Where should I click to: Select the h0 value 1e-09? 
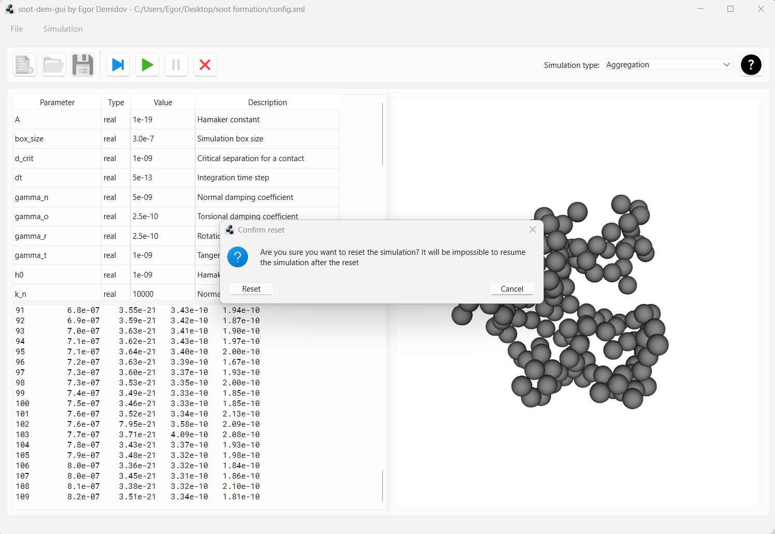click(x=163, y=275)
